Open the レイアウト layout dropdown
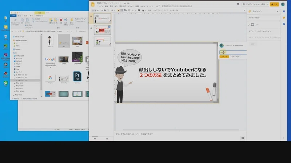Image resolution: width=291 pixels, height=163 pixels. pyautogui.click(x=157, y=11)
